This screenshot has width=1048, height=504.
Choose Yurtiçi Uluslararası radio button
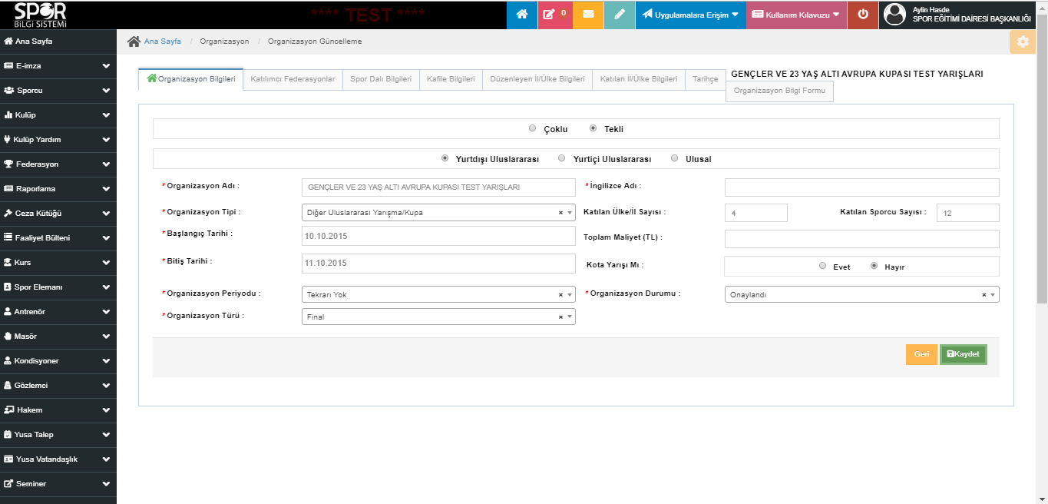coord(563,158)
